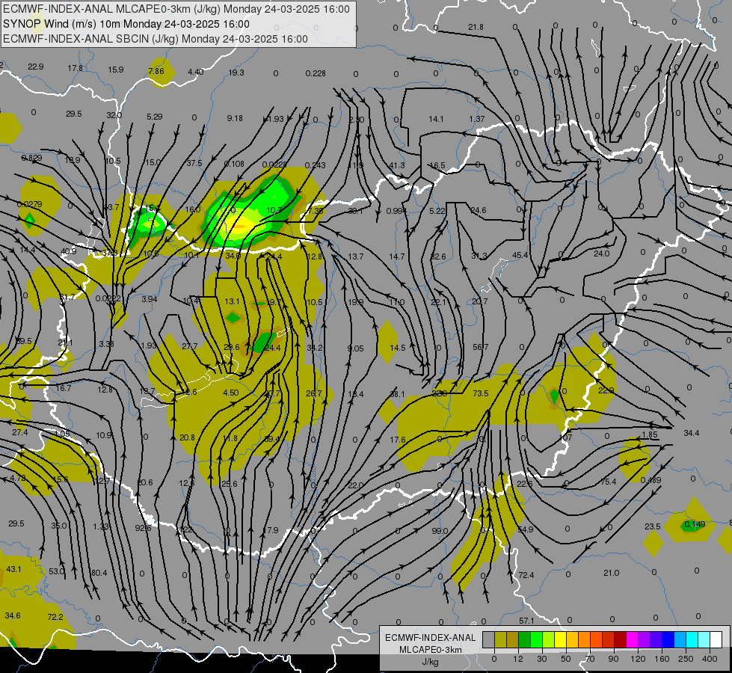Click the map value '4.50'
Viewport: 732px width, 673px height.
click(x=231, y=393)
